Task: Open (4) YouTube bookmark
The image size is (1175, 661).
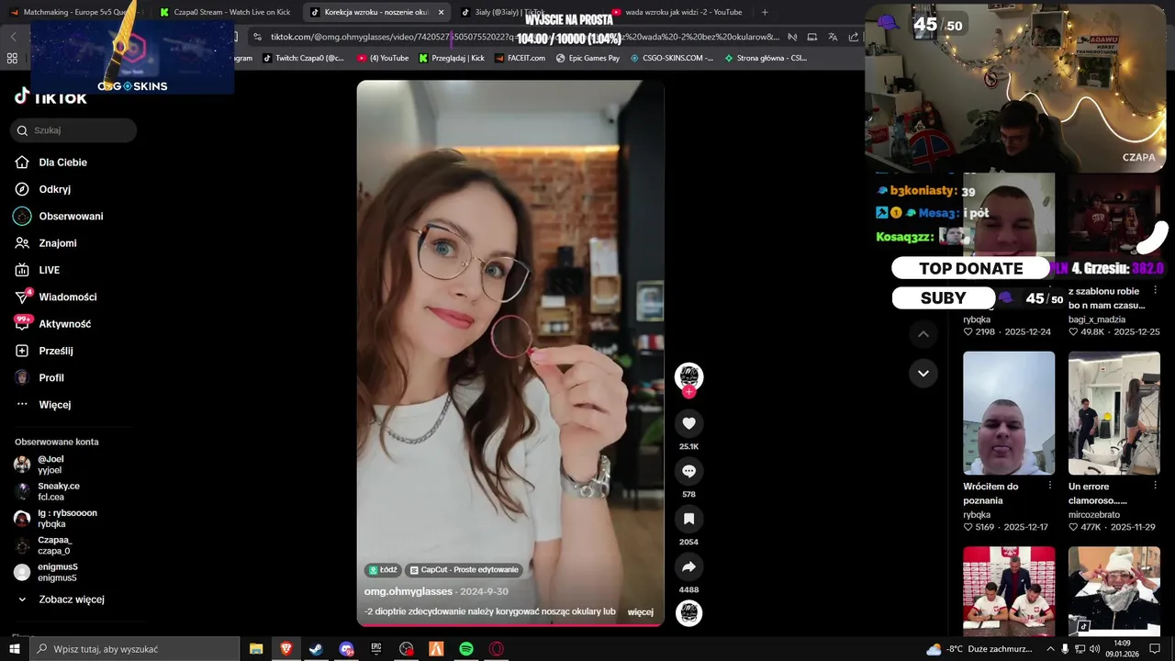Action: click(x=383, y=58)
